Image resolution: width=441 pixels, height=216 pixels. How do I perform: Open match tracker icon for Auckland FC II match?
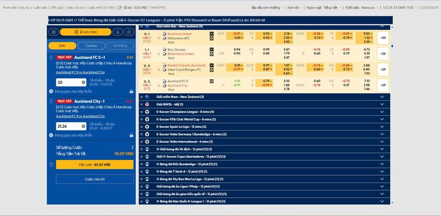pos(212,81)
